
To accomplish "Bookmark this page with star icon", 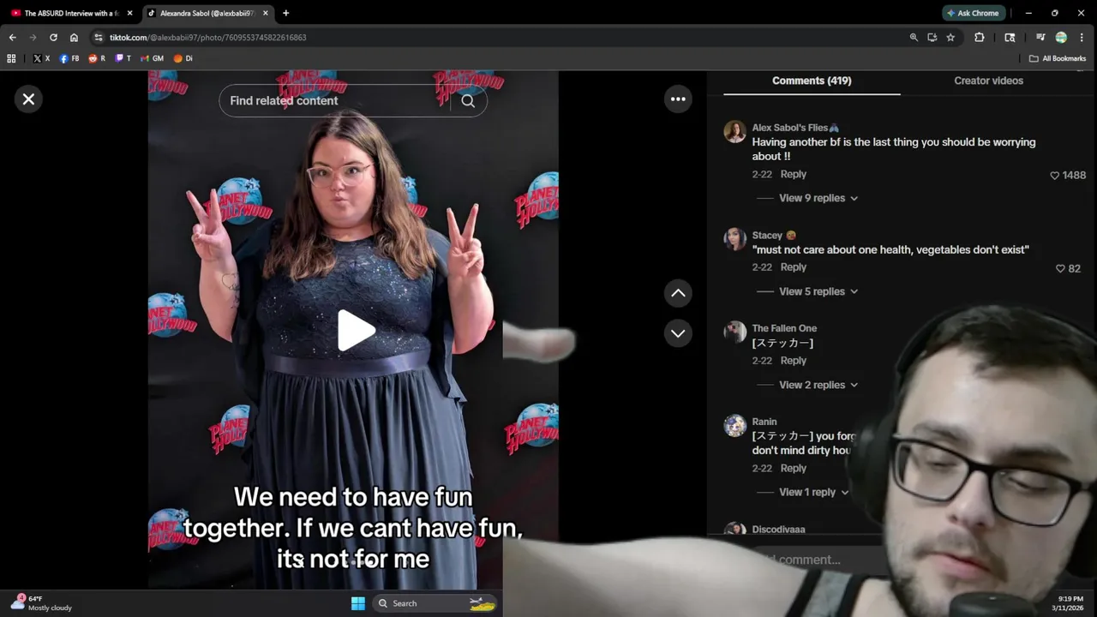I will click(950, 38).
